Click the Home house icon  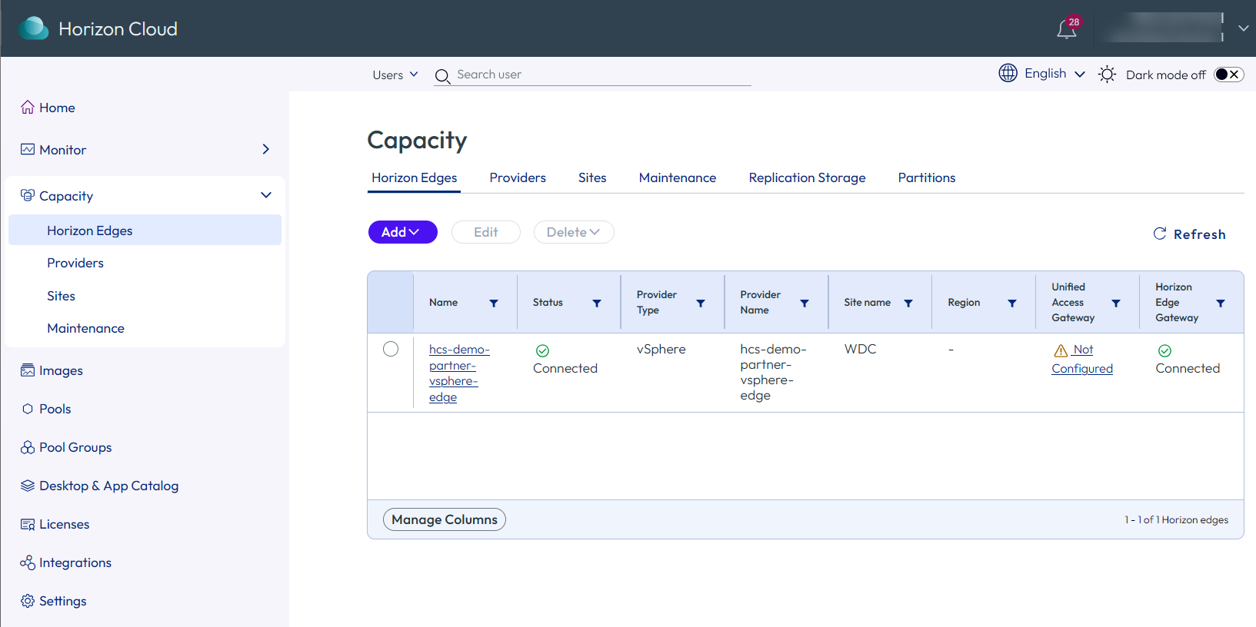[x=28, y=108]
